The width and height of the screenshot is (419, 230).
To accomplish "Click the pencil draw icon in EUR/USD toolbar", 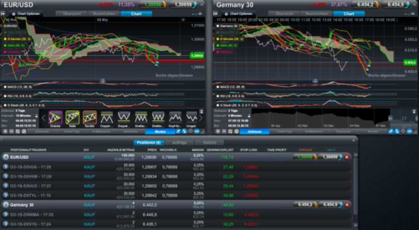I will pyautogui.click(x=178, y=131).
